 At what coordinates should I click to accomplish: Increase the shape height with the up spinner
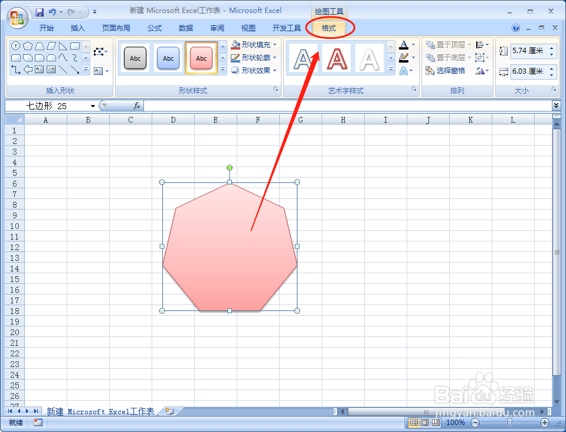[552, 48]
